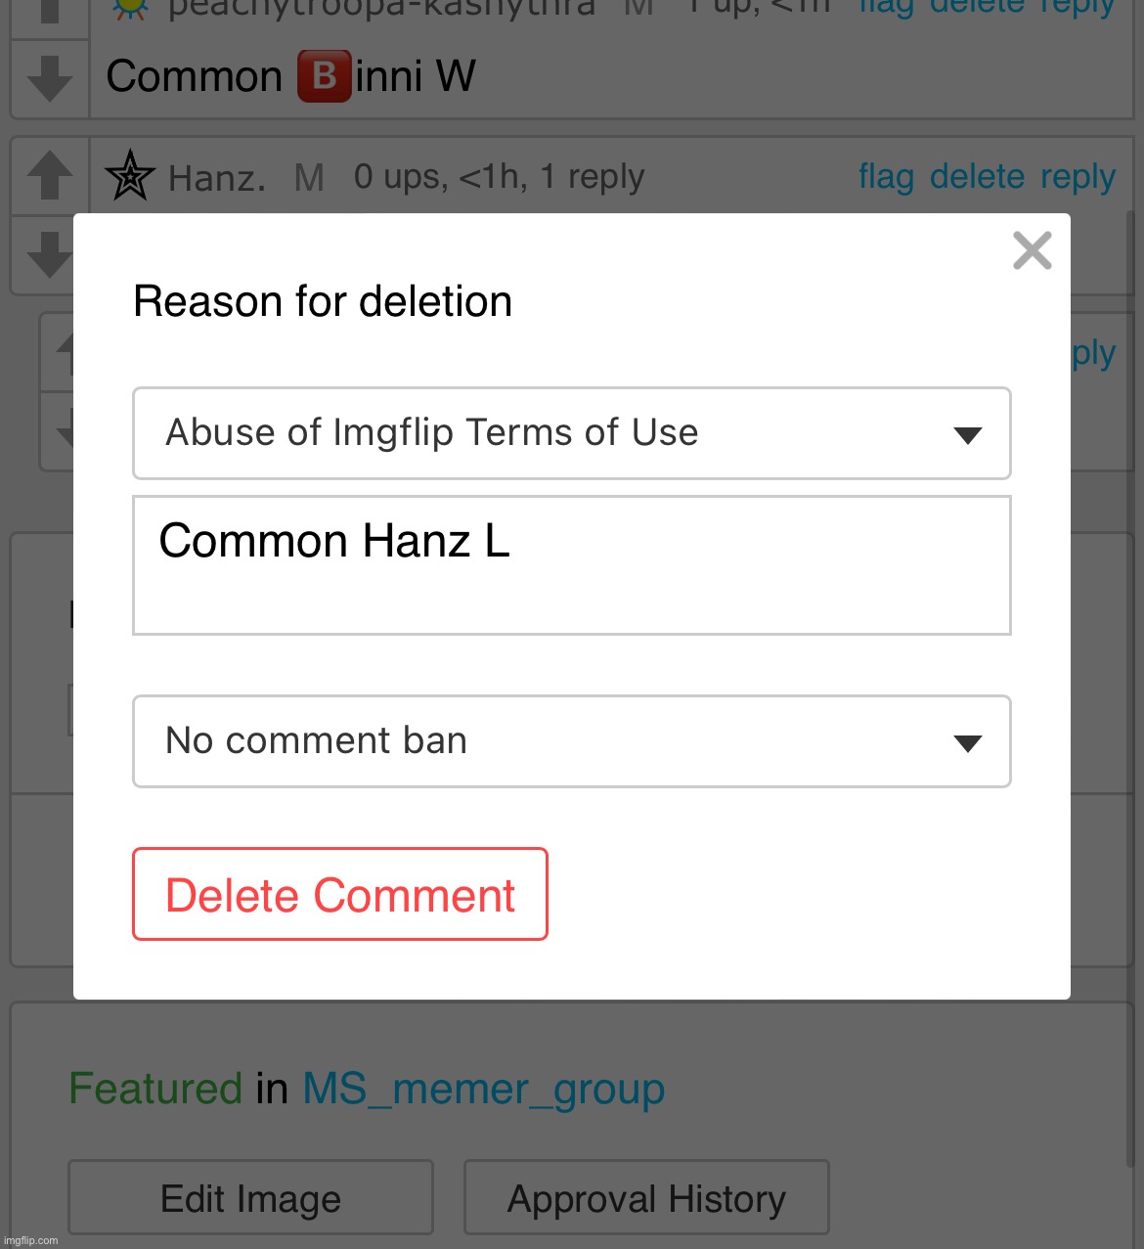Screen dimensions: 1144x1249
Task: Click the Edit Image button
Action: (250, 1198)
